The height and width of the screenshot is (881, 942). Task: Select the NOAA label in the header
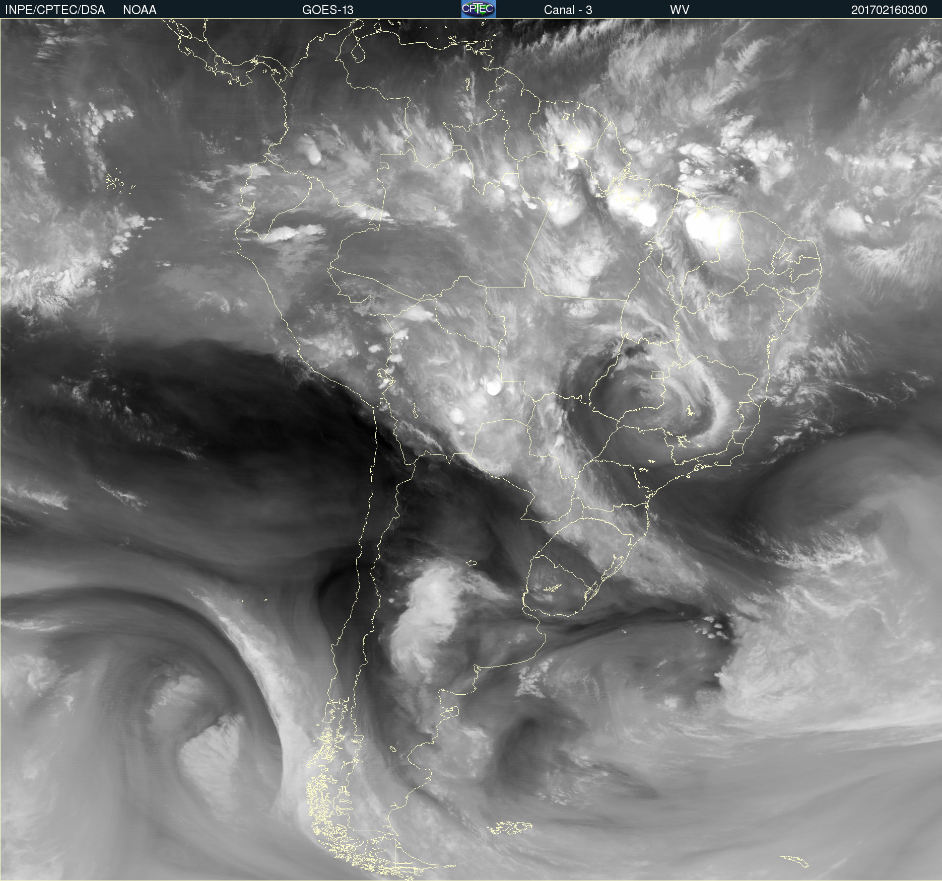coord(140,10)
